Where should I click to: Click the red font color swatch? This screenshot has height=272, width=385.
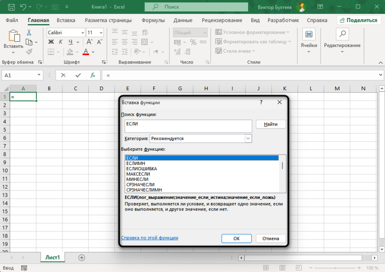click(x=87, y=52)
